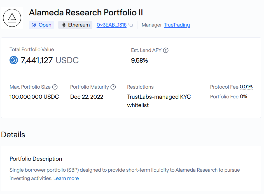The width and height of the screenshot is (264, 194).
Task: Click the Max. Portfolio Size info icon
Action: point(55,87)
